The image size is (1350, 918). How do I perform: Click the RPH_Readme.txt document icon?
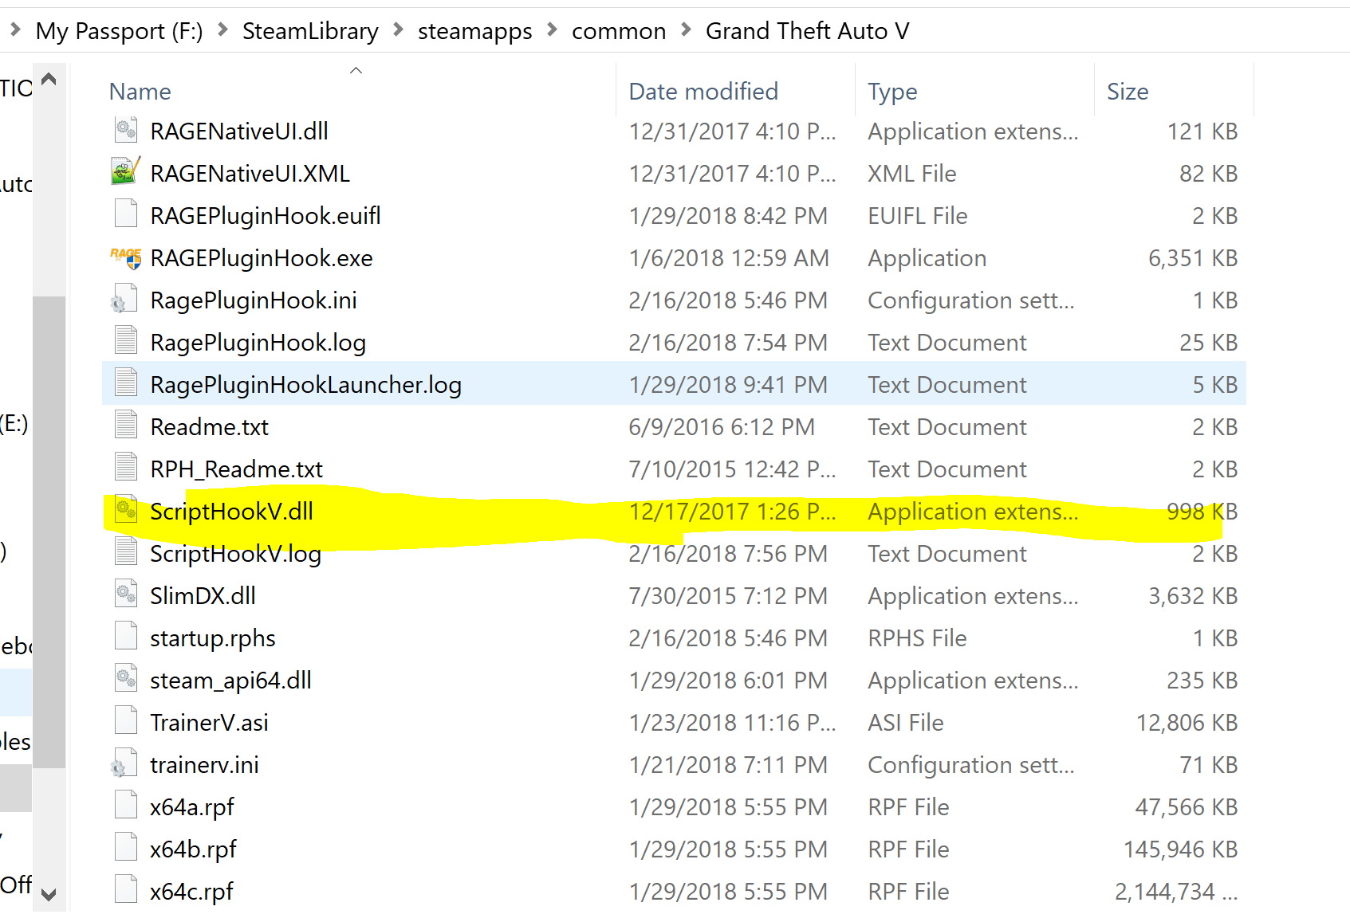click(x=126, y=469)
